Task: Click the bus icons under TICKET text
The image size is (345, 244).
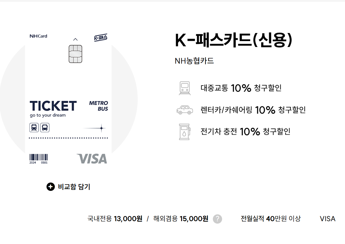Action: pyautogui.click(x=39, y=127)
